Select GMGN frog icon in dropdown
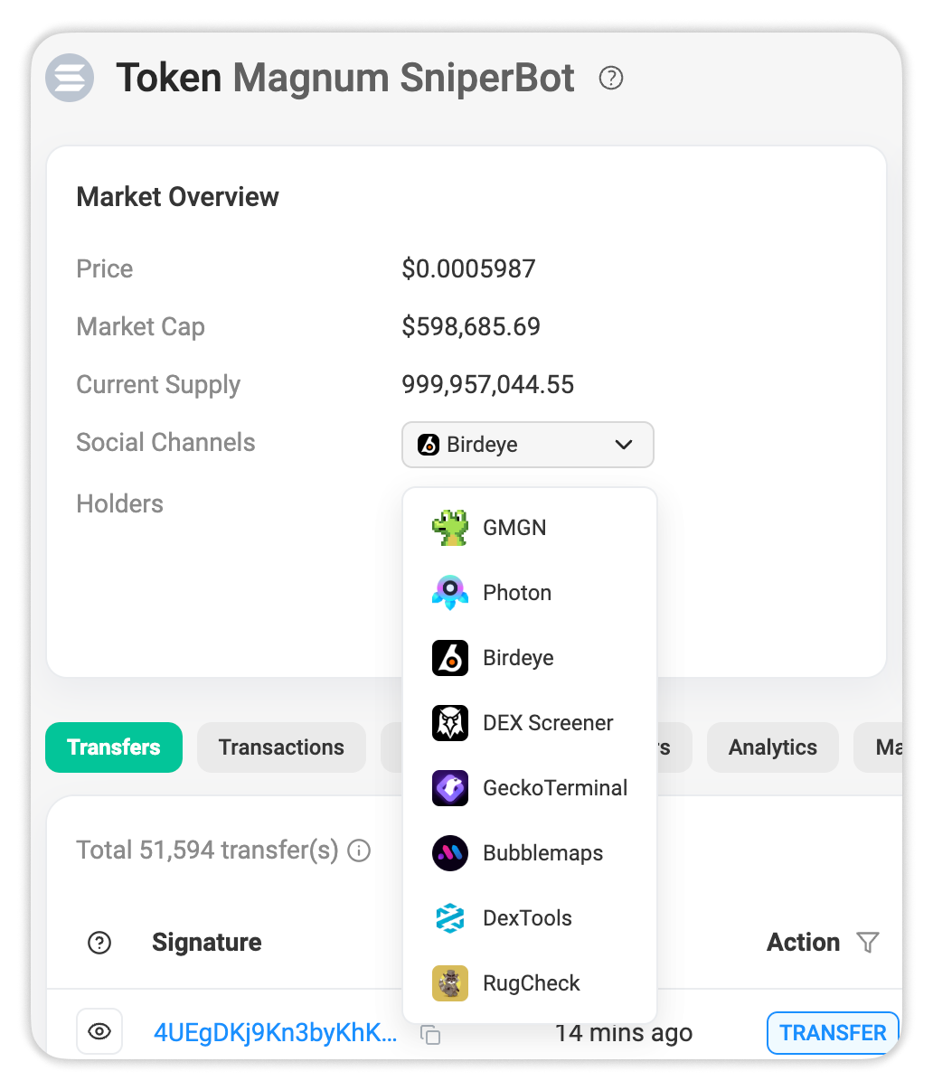The image size is (933, 1090). pyautogui.click(x=449, y=528)
